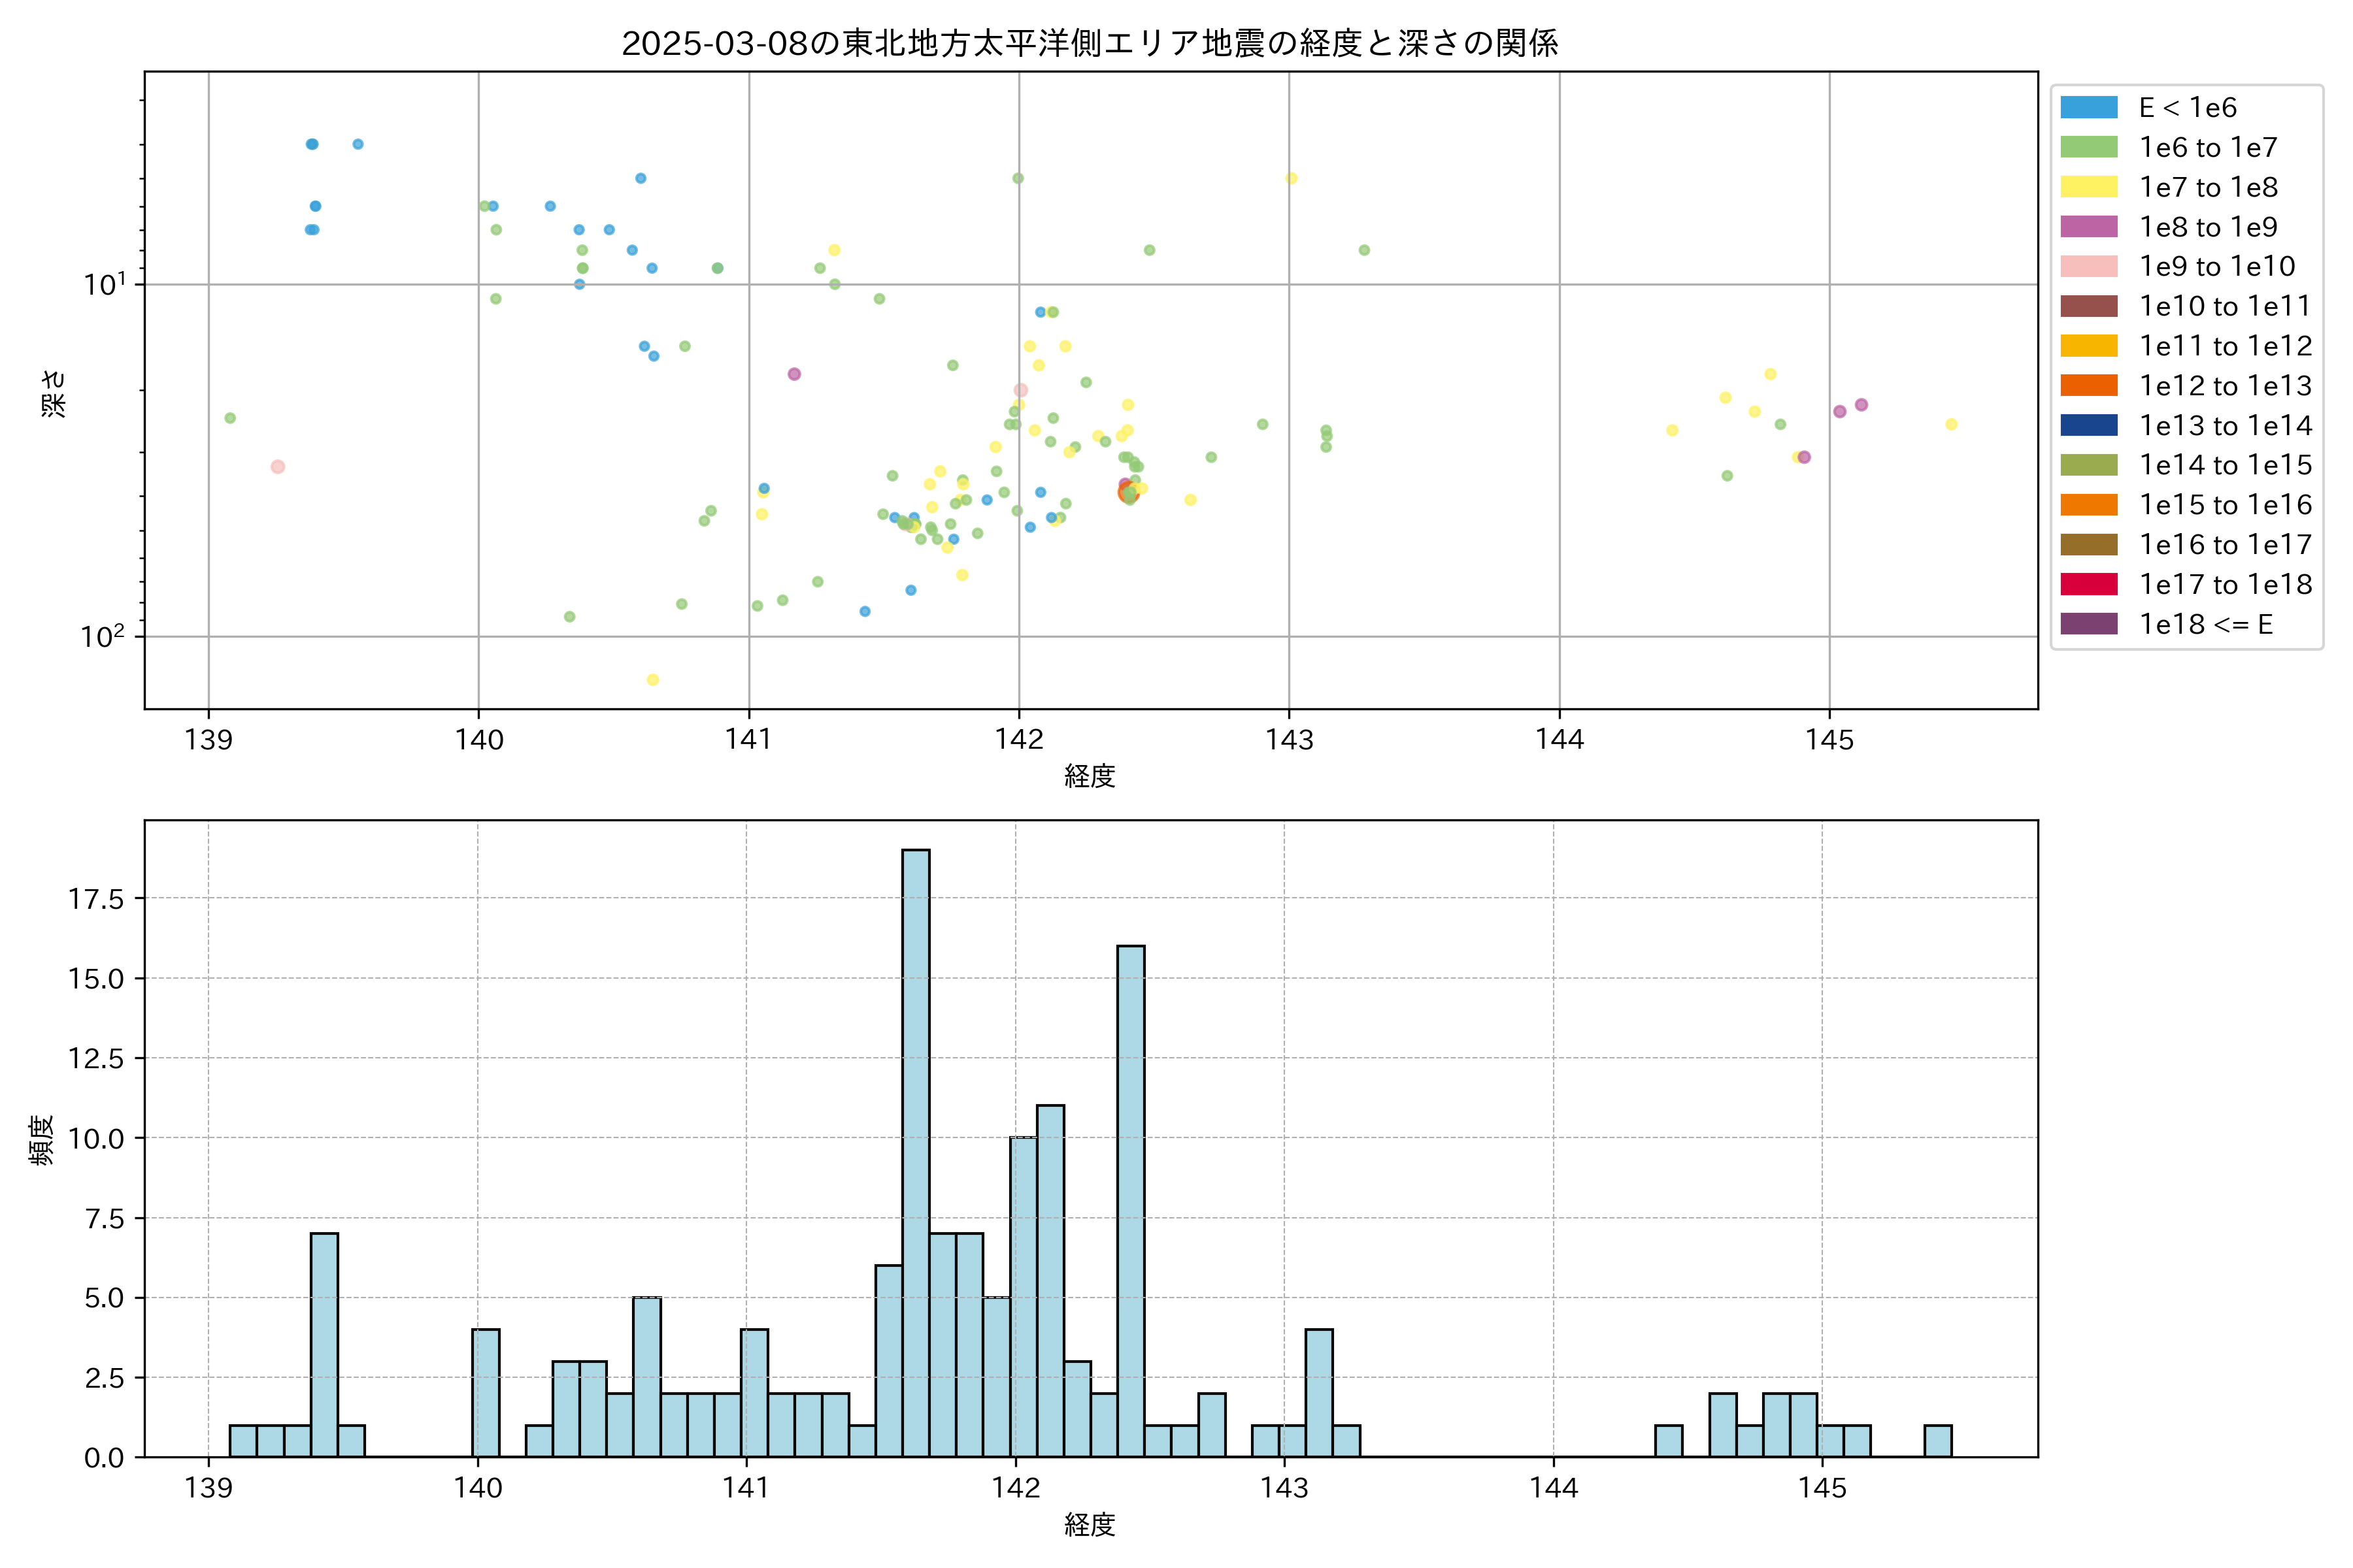Image resolution: width=2353 pixels, height=1568 pixels.
Task: Click the navy 1e13 to 1e14 swatch
Action: click(x=2089, y=425)
